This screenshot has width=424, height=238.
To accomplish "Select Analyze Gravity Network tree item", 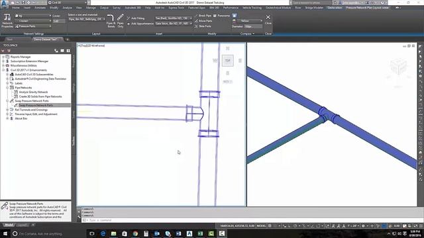I will (x=33, y=92).
